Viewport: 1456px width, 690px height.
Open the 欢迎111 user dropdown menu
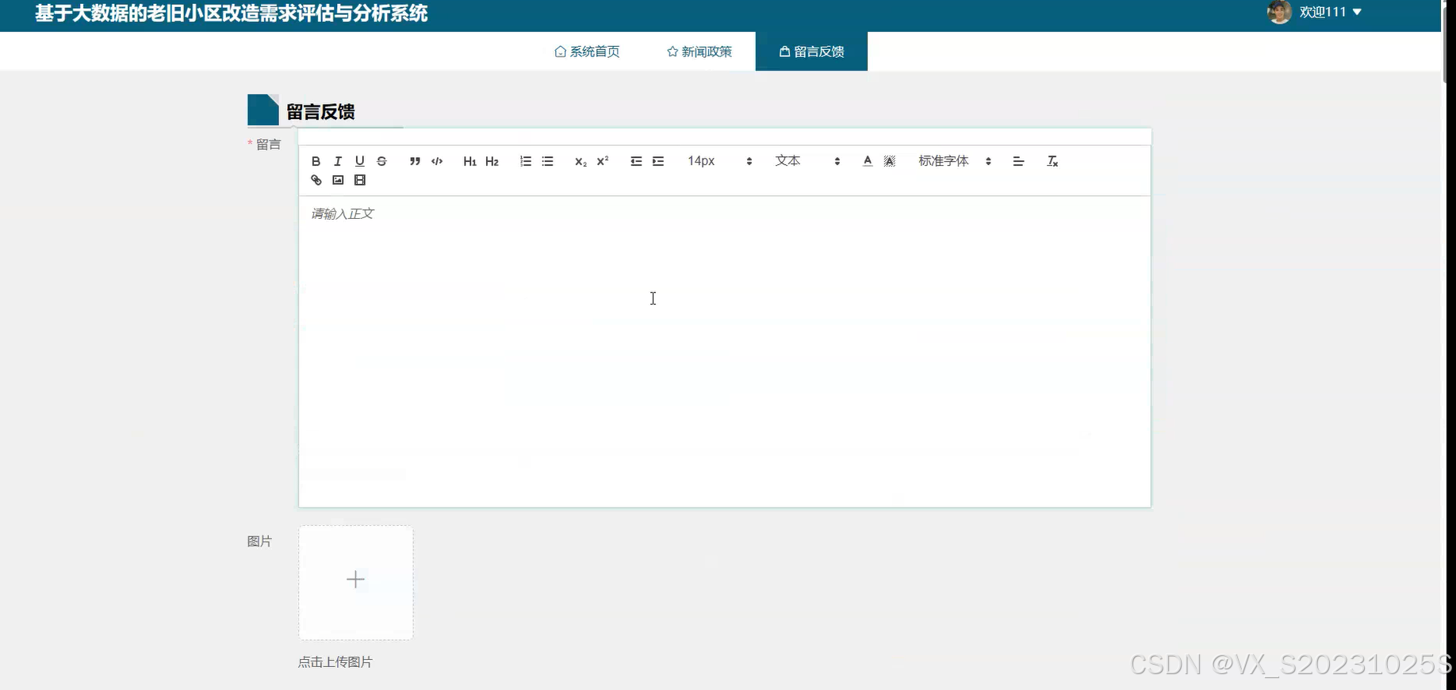click(x=1331, y=12)
